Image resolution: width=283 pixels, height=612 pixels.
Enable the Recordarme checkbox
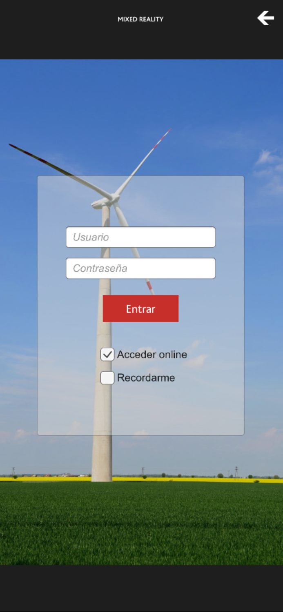(x=107, y=378)
